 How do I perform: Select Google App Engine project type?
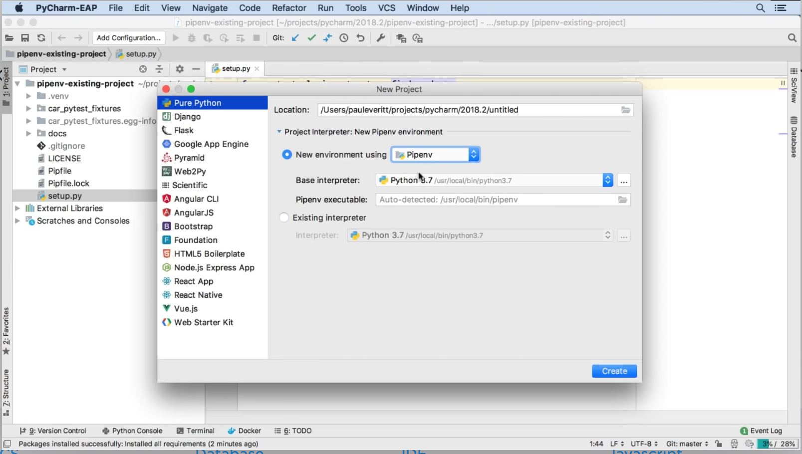click(212, 144)
